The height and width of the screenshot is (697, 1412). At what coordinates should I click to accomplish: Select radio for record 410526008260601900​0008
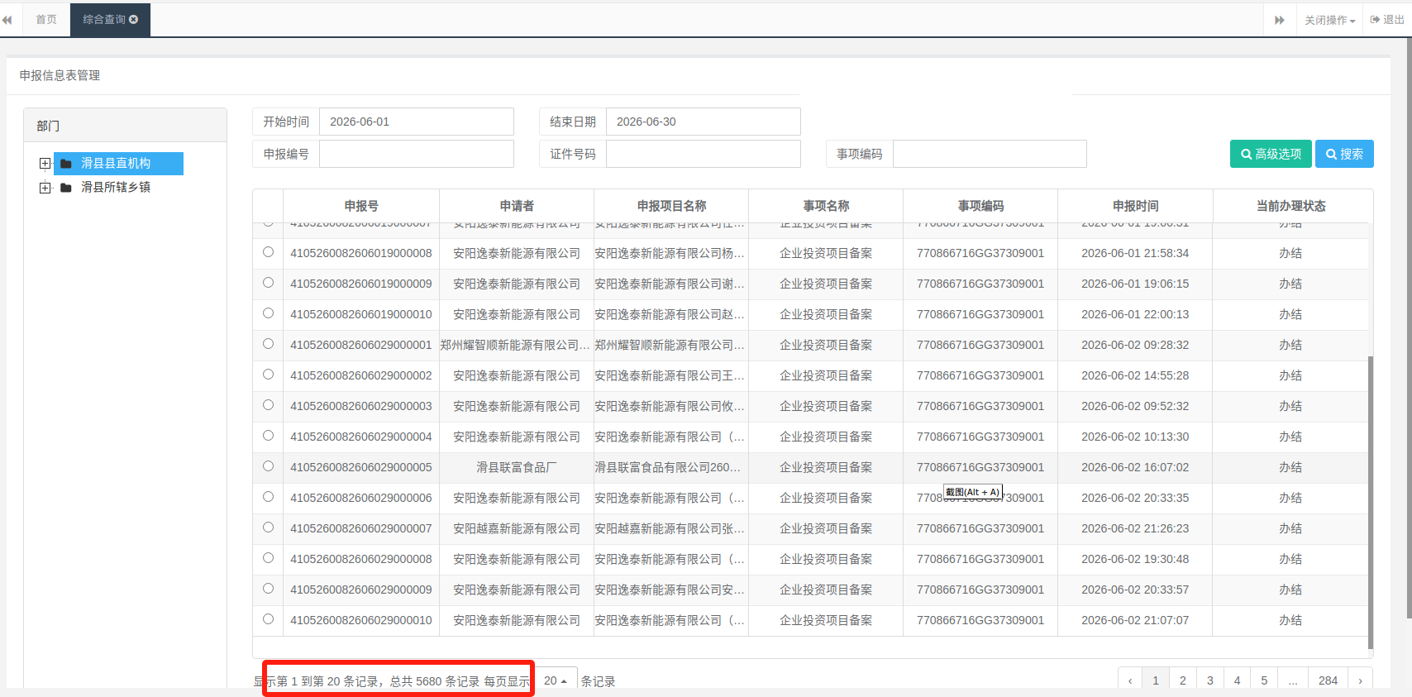tap(268, 252)
